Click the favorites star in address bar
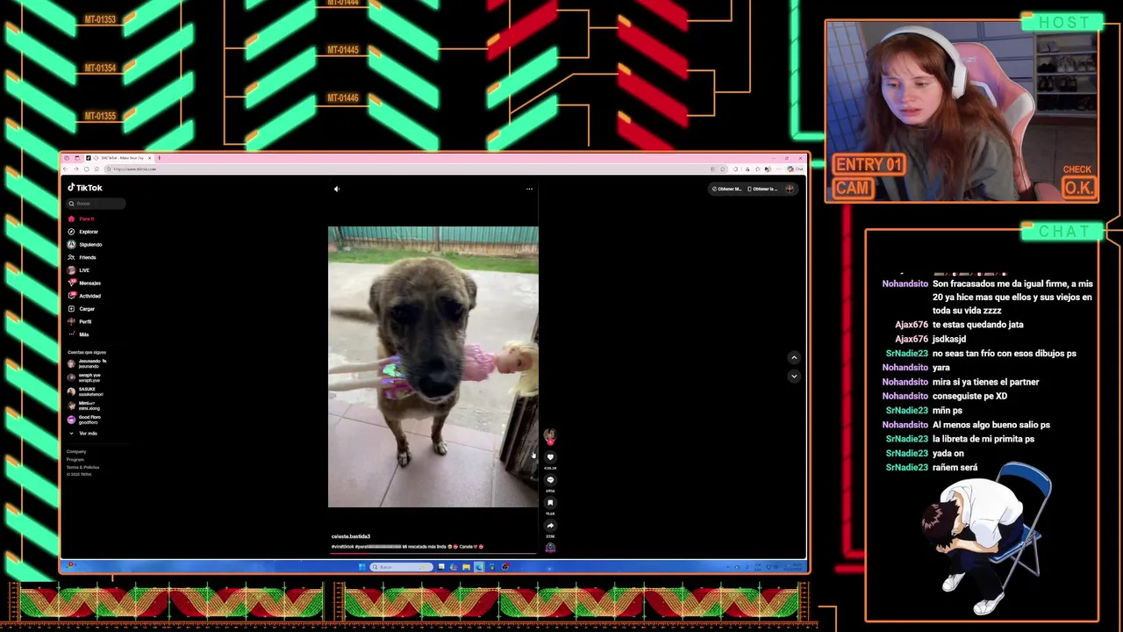 coord(723,169)
